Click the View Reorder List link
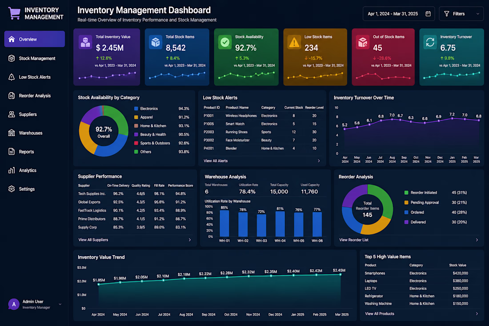 point(354,240)
